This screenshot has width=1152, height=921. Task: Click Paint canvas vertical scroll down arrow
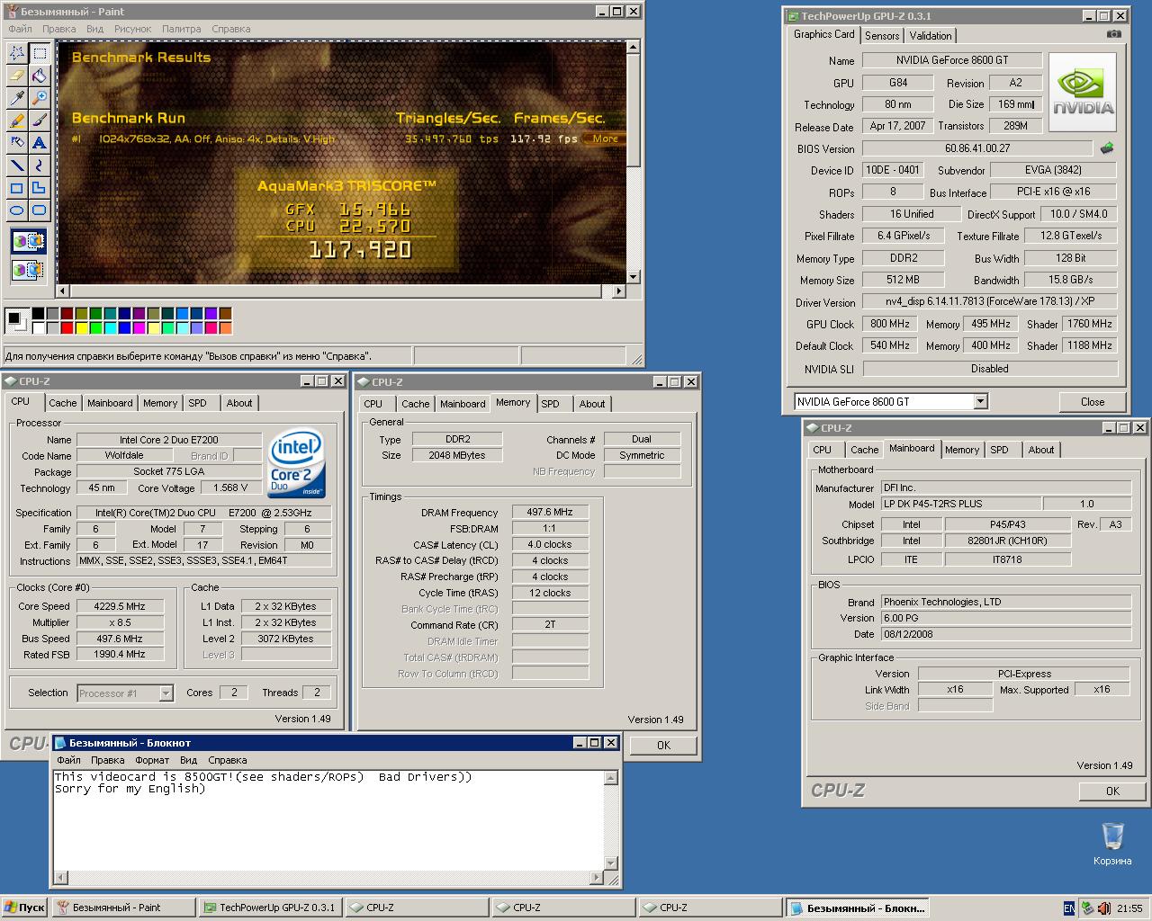click(633, 276)
